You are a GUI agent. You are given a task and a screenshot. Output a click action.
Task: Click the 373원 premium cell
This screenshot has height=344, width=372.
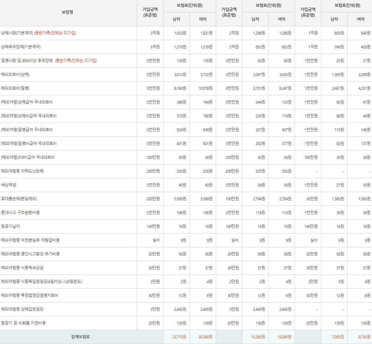(x=182, y=116)
